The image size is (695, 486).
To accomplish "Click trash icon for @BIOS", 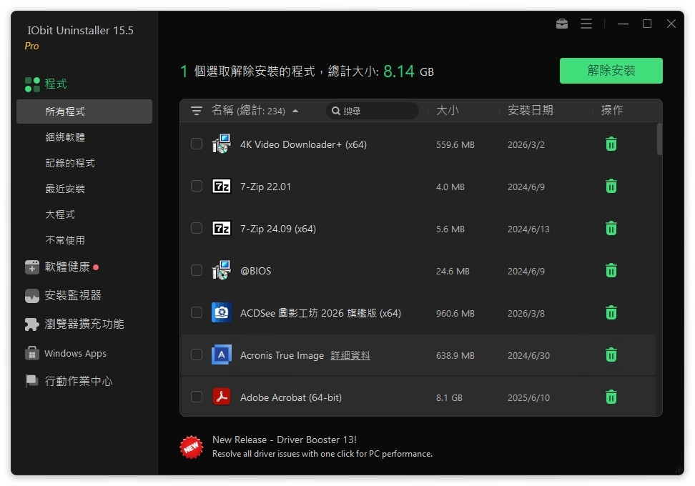I will (611, 270).
